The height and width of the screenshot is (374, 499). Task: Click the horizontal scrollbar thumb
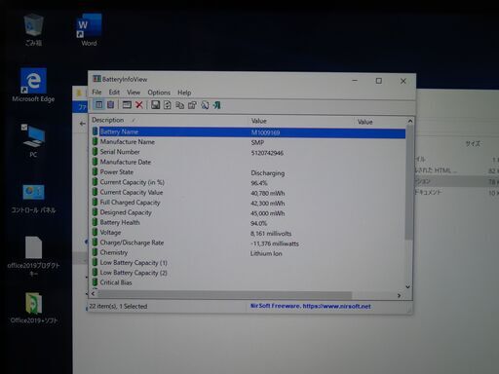click(x=225, y=295)
